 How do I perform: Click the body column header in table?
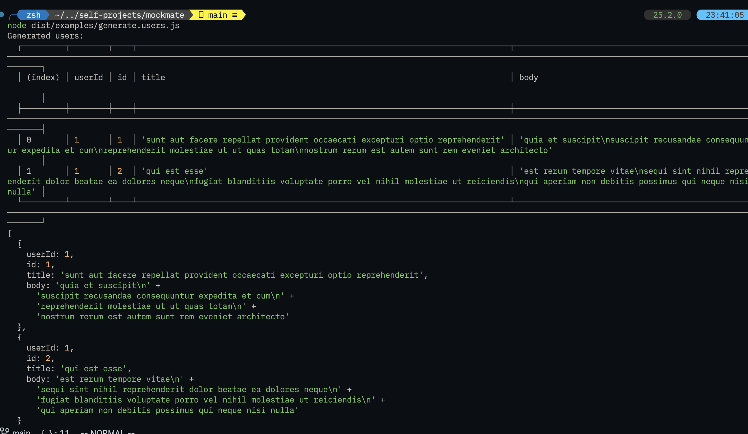pyautogui.click(x=528, y=77)
